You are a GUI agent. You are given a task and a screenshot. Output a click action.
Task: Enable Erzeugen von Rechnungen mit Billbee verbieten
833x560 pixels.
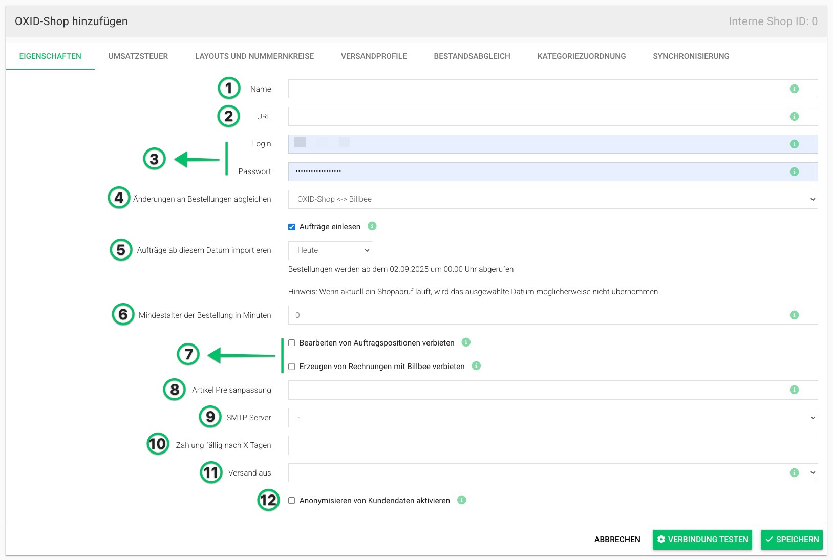pyautogui.click(x=292, y=367)
